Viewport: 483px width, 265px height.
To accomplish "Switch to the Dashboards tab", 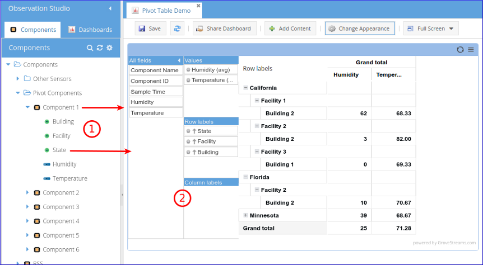I will pyautogui.click(x=90, y=30).
